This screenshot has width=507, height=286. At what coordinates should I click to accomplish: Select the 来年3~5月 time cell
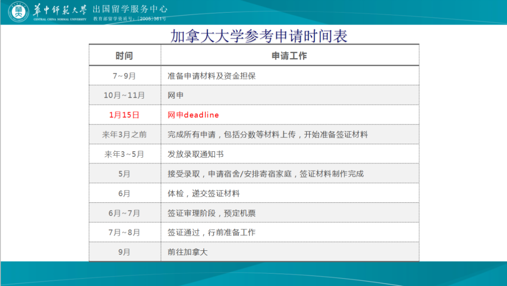(124, 154)
